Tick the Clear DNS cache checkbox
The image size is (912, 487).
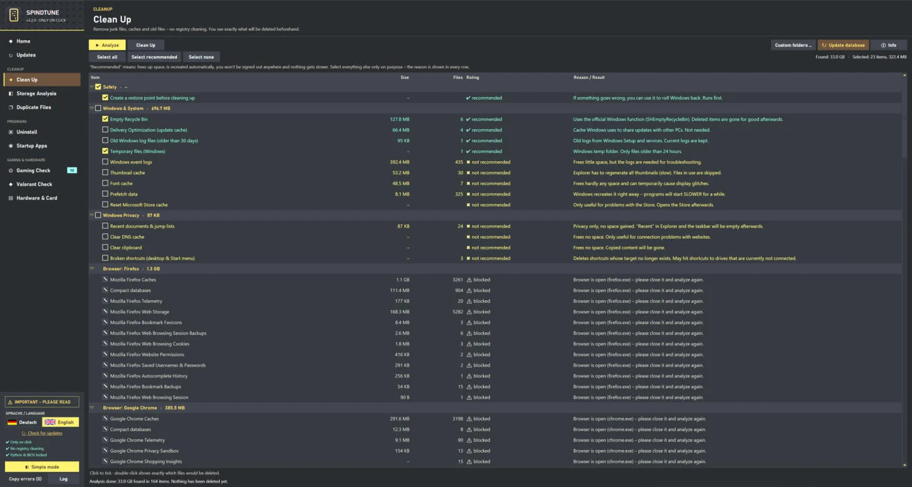click(105, 237)
